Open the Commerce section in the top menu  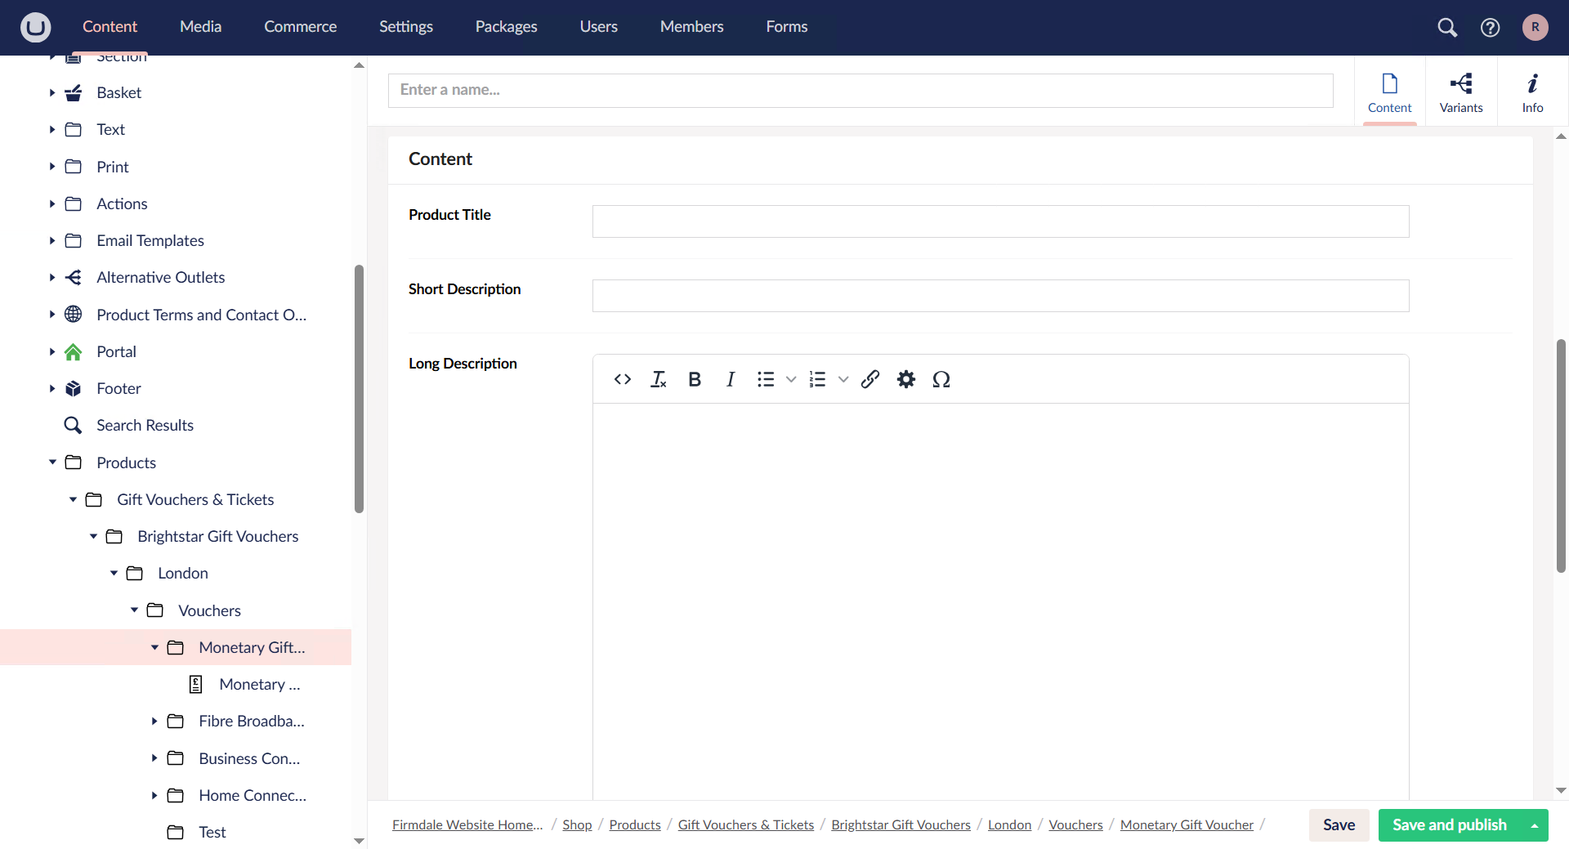tap(300, 26)
